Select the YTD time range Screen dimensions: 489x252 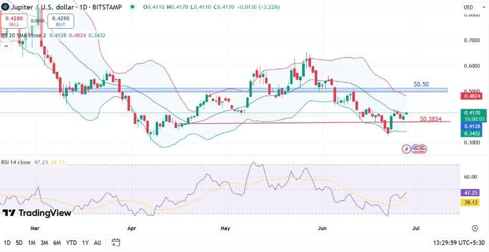pos(71,243)
